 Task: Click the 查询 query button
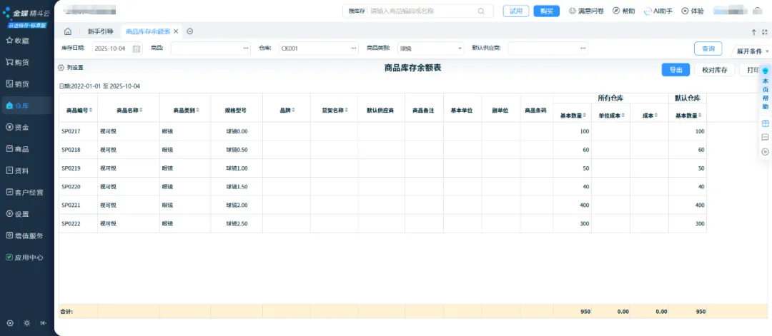point(708,49)
